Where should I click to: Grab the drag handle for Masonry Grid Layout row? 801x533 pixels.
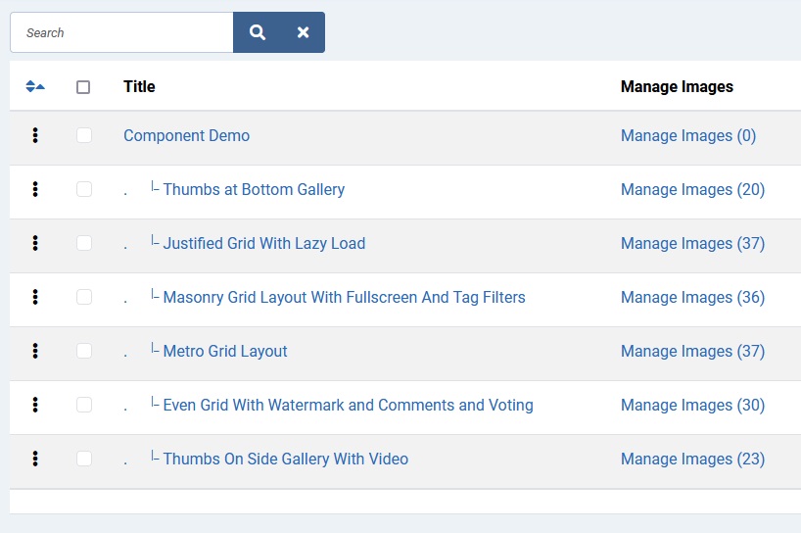35,297
